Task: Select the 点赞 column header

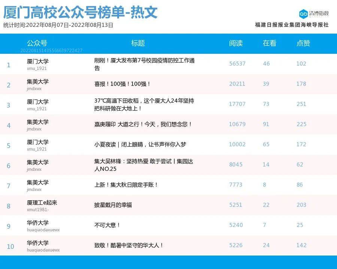Action: pyautogui.click(x=303, y=43)
